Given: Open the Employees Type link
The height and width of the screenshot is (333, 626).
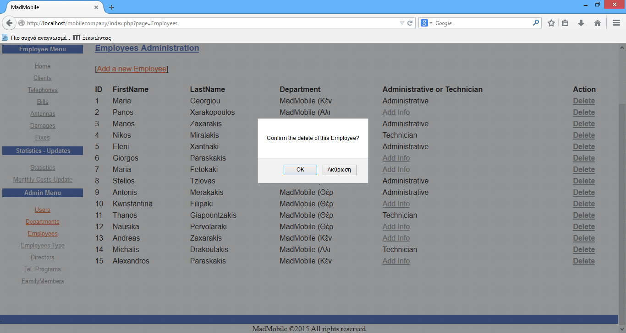Looking at the screenshot, I should tap(43, 246).
